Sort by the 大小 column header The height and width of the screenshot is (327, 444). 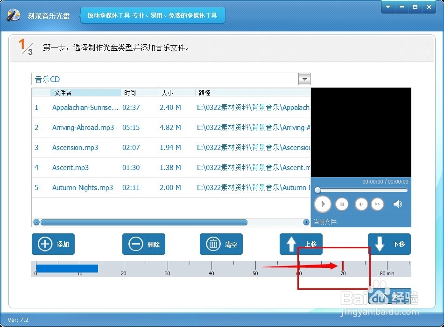176,93
